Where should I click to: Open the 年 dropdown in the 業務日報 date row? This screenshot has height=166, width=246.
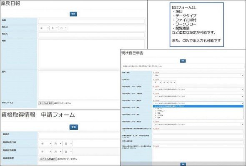click(44, 28)
